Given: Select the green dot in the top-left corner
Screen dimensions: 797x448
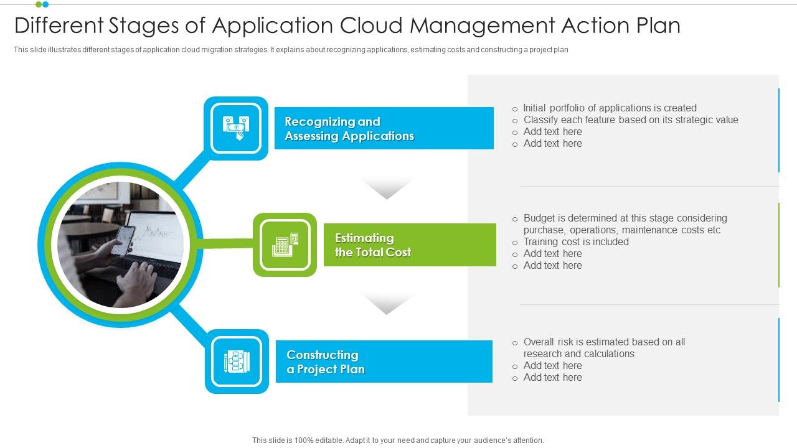Looking at the screenshot, I should (39, 4).
